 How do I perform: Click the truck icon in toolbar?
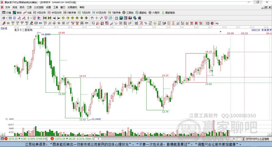(x=139, y=18)
